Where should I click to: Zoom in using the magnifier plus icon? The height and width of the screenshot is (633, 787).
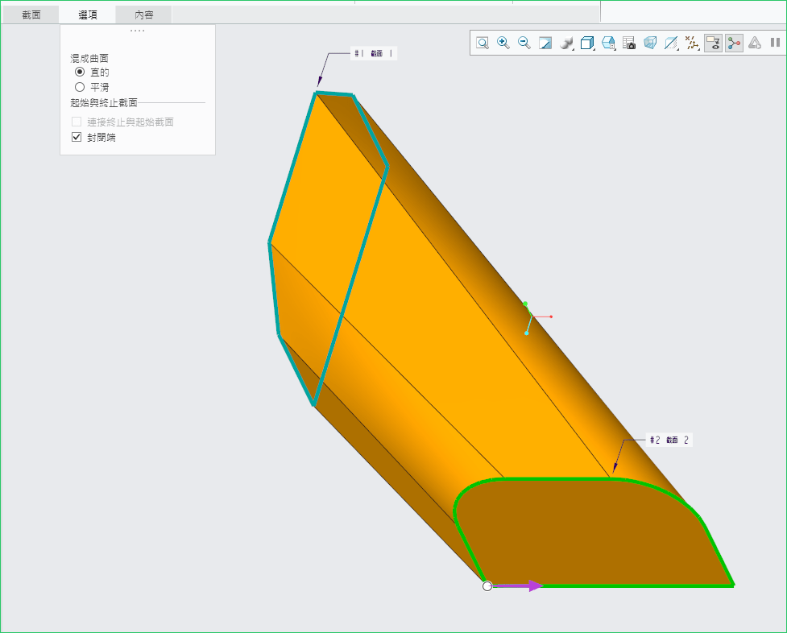(x=503, y=43)
